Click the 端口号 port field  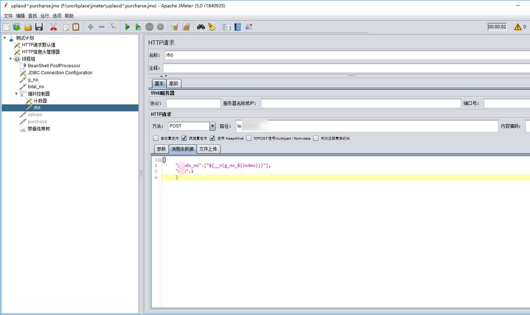pos(507,103)
